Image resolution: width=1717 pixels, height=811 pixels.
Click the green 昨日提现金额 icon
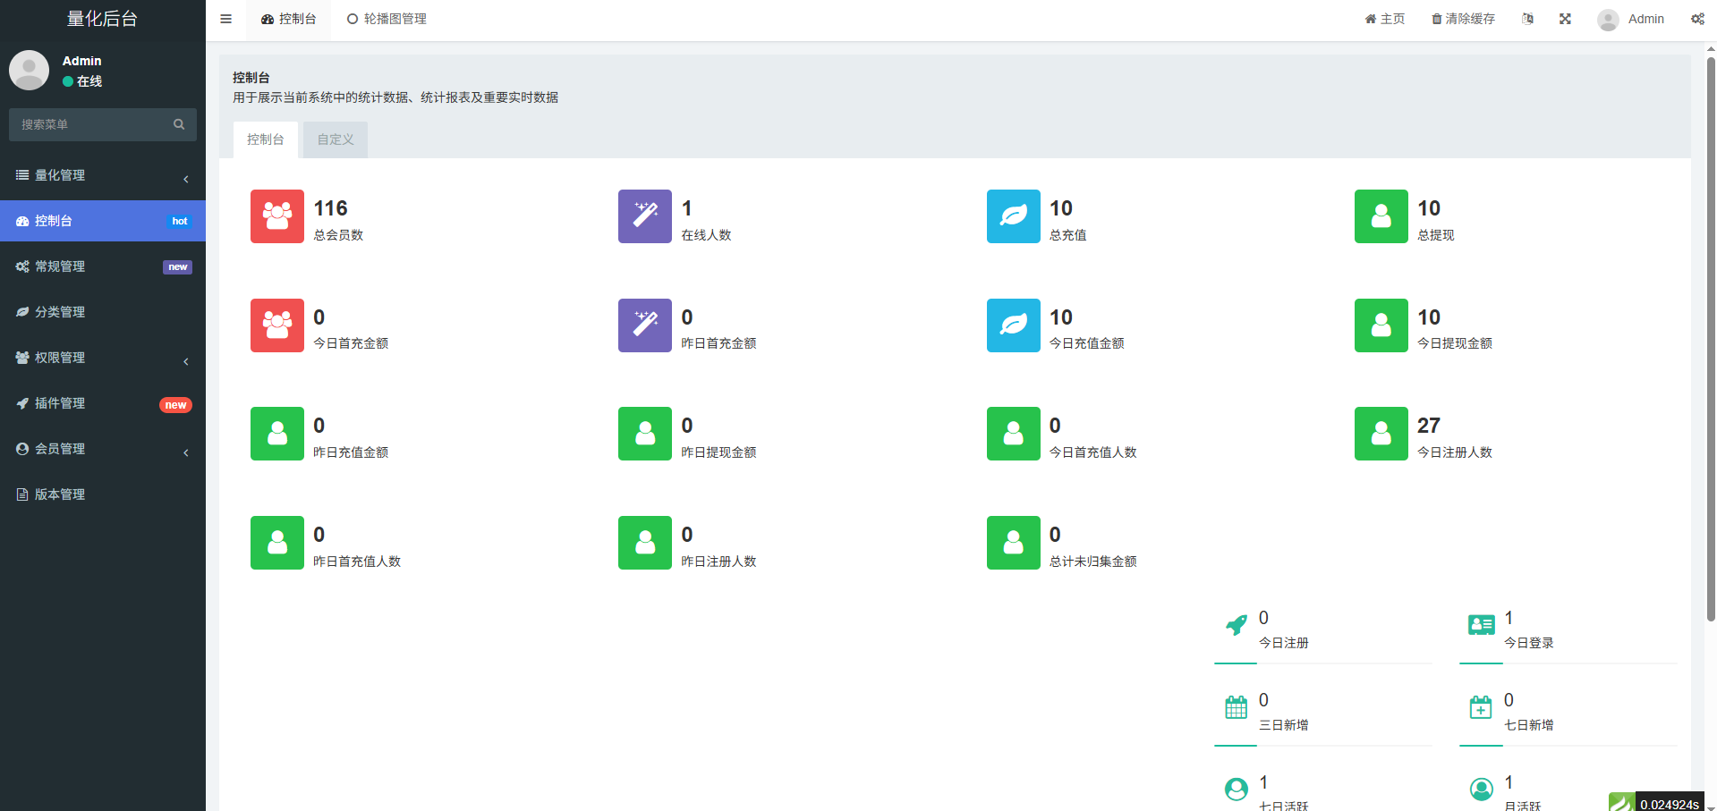(x=645, y=434)
